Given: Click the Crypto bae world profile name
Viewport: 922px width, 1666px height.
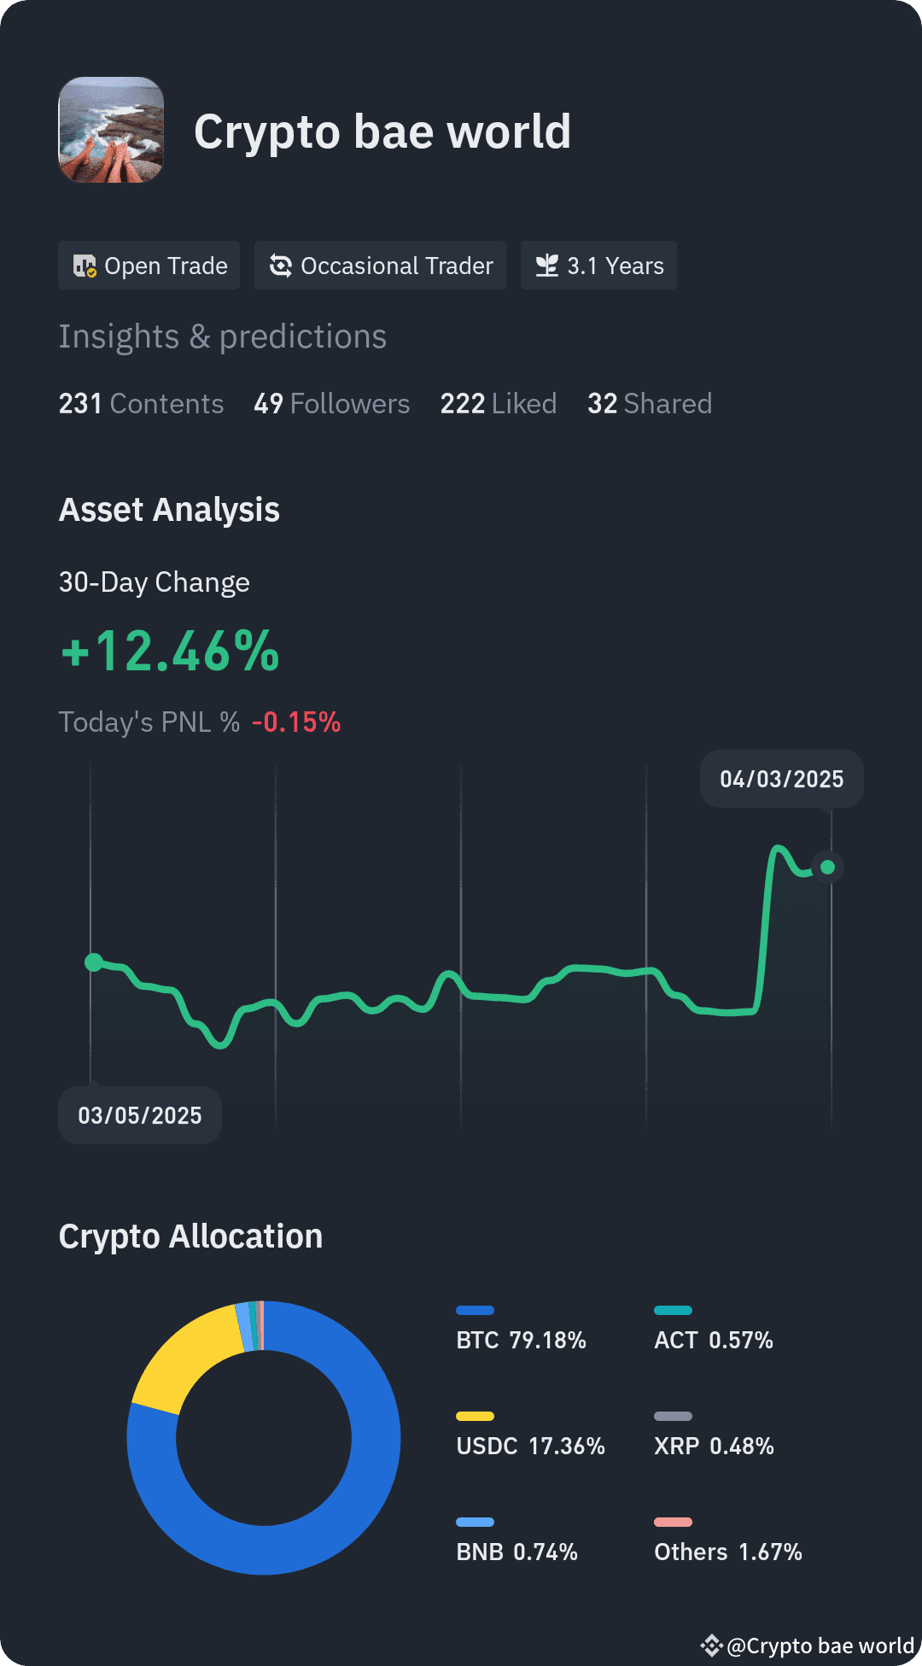Looking at the screenshot, I should [382, 132].
